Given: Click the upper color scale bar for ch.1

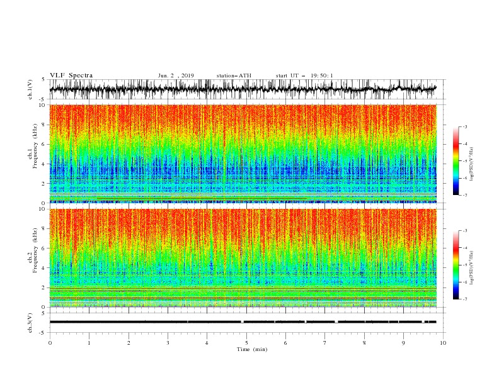Looking at the screenshot, I should point(456,161).
